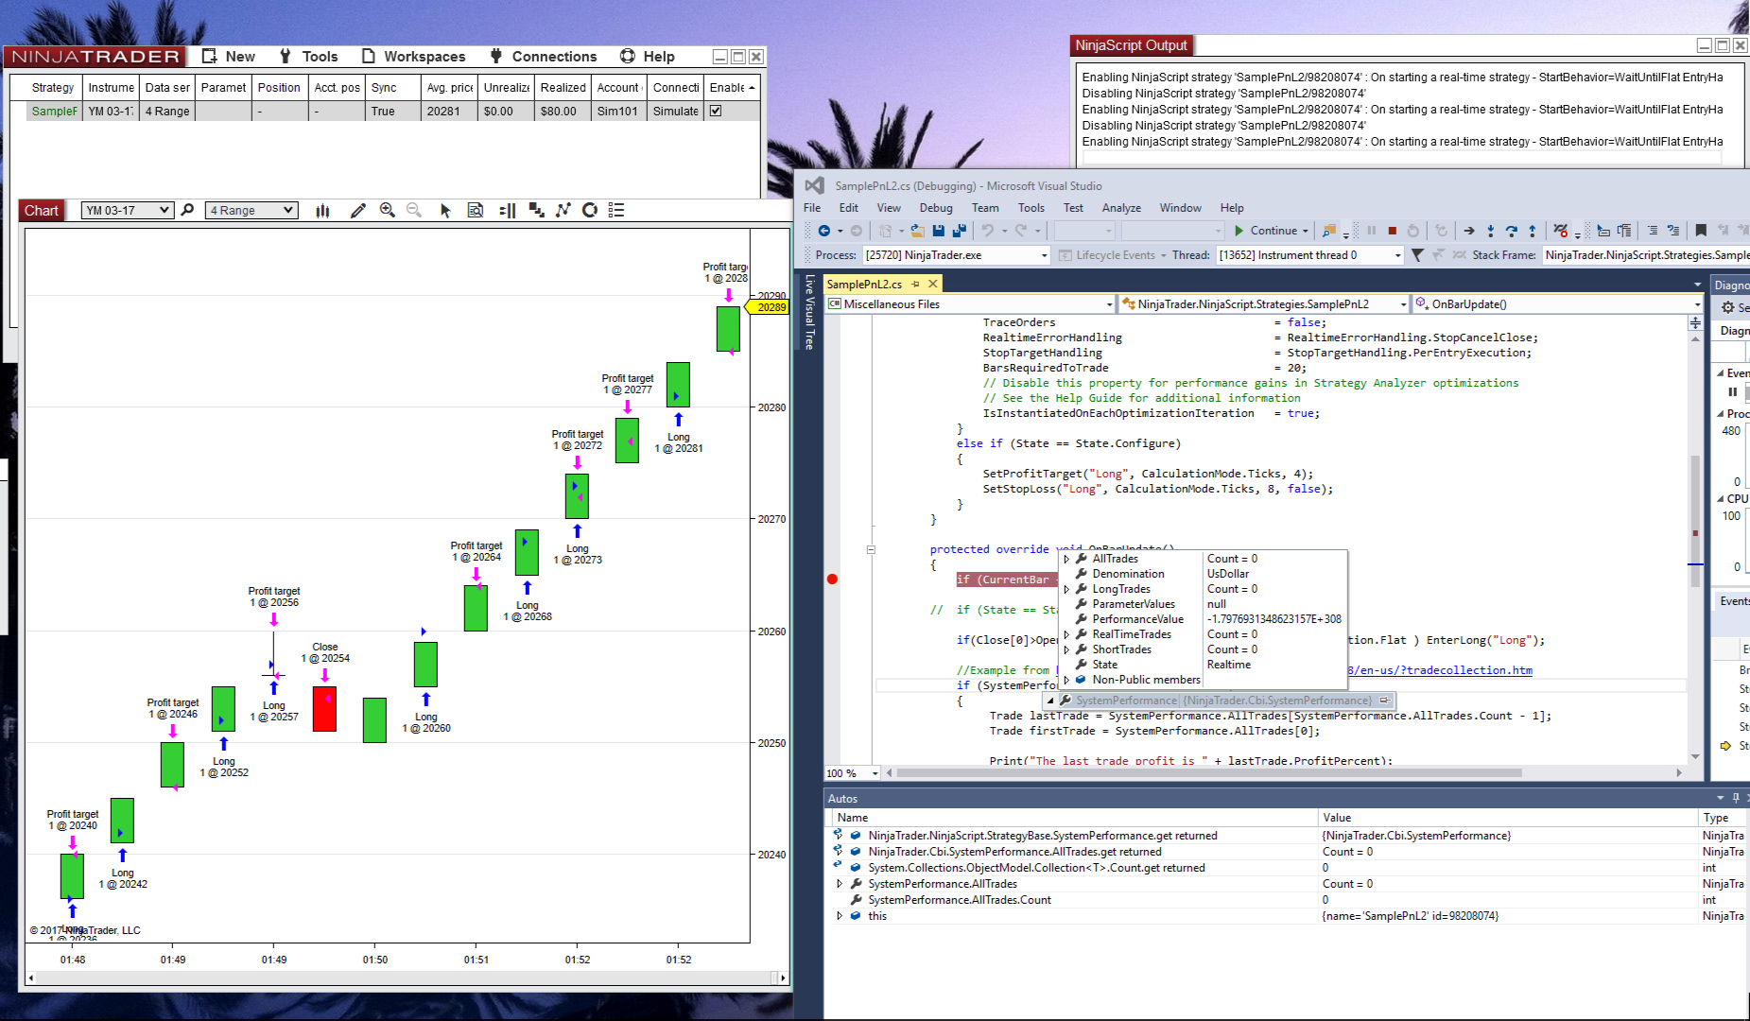The height and width of the screenshot is (1021, 1750).
Task: Click the Save file disk icon
Action: point(938,231)
